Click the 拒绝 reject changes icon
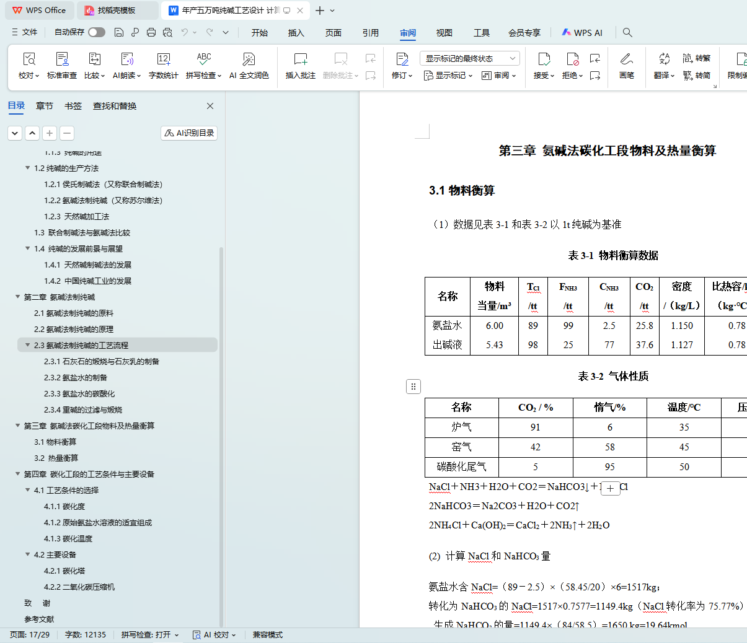This screenshot has height=643, width=747. pos(572,59)
